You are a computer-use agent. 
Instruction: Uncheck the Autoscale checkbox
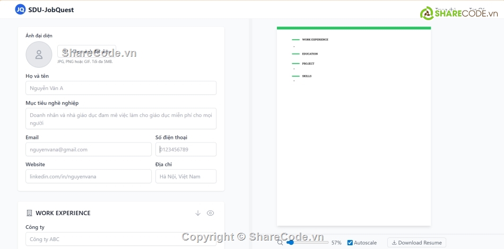click(x=350, y=243)
